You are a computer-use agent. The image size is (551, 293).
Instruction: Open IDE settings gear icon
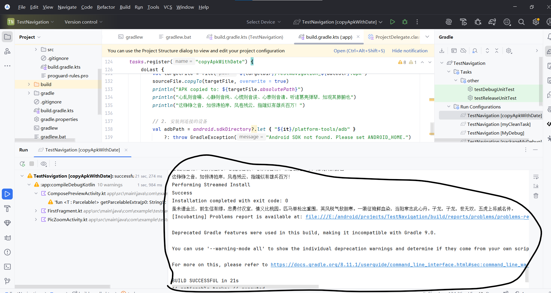(536, 22)
